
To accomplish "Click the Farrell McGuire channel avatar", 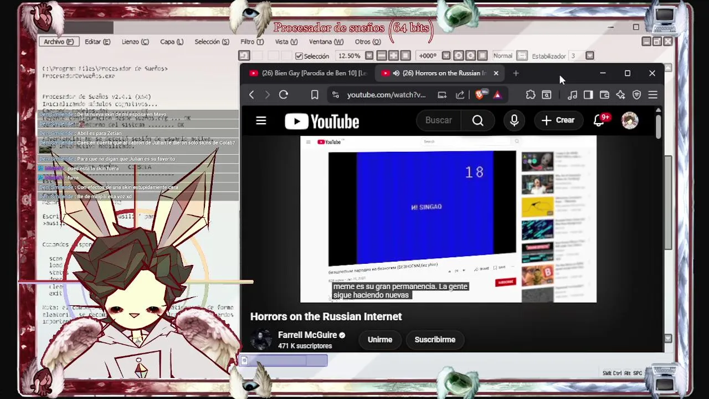I will coord(261,340).
